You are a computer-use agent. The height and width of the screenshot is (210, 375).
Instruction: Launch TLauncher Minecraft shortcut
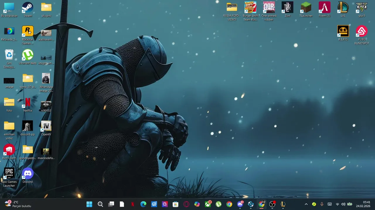pos(306,10)
